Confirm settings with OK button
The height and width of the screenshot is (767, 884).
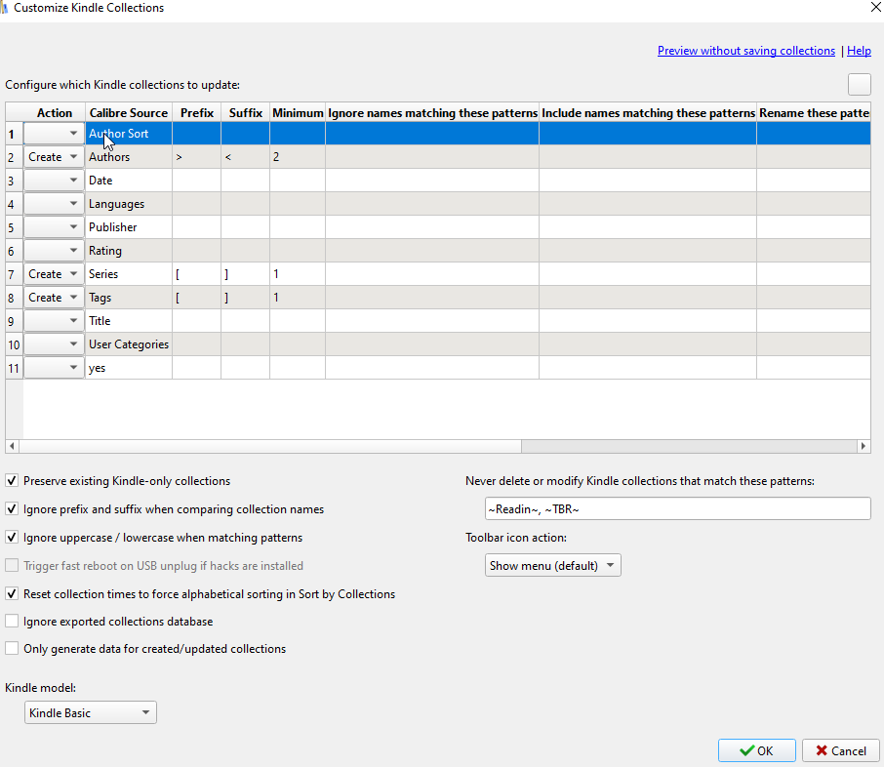pyautogui.click(x=756, y=750)
